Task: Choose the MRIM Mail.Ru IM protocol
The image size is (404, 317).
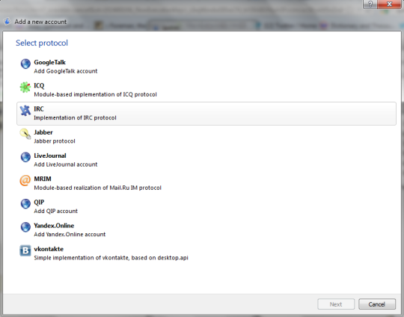Action: pos(206,183)
